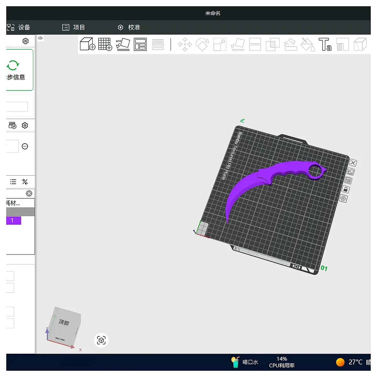377x377 pixels.
Task: Switch to the 设备 tab
Action: click(x=19, y=27)
